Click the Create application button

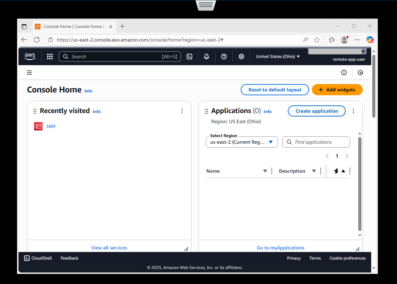[x=316, y=111]
